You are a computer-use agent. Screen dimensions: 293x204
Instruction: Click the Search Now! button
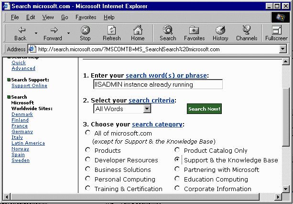tap(204, 109)
